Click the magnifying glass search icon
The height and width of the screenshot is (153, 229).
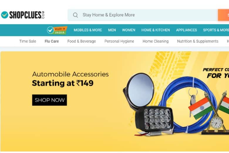(75, 15)
